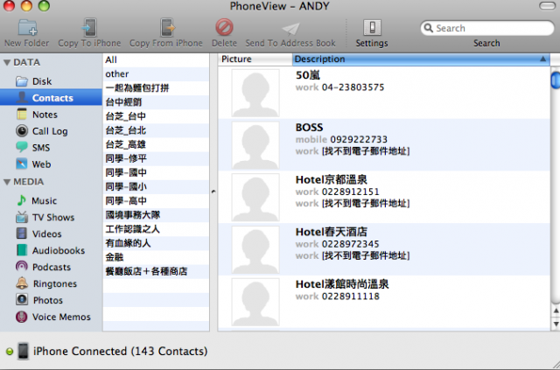The height and width of the screenshot is (370, 560).
Task: Select the other contact group
Action: coord(156,74)
